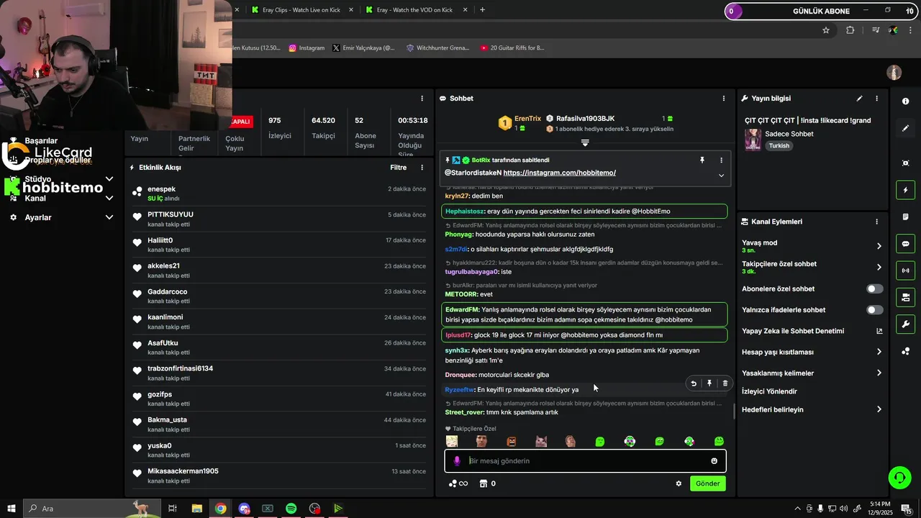Collapse the pinned message chevron
921x518 pixels.
(721, 176)
